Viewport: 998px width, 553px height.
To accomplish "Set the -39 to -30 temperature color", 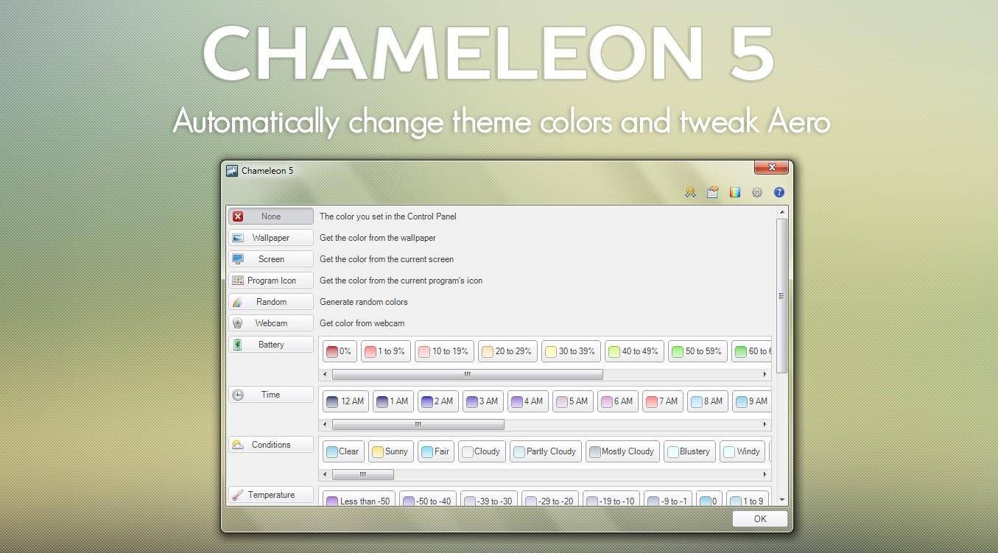I will pyautogui.click(x=489, y=499).
